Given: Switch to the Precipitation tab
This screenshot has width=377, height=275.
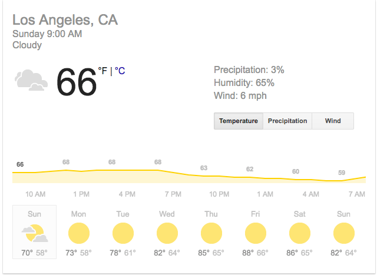Looking at the screenshot, I should [287, 121].
